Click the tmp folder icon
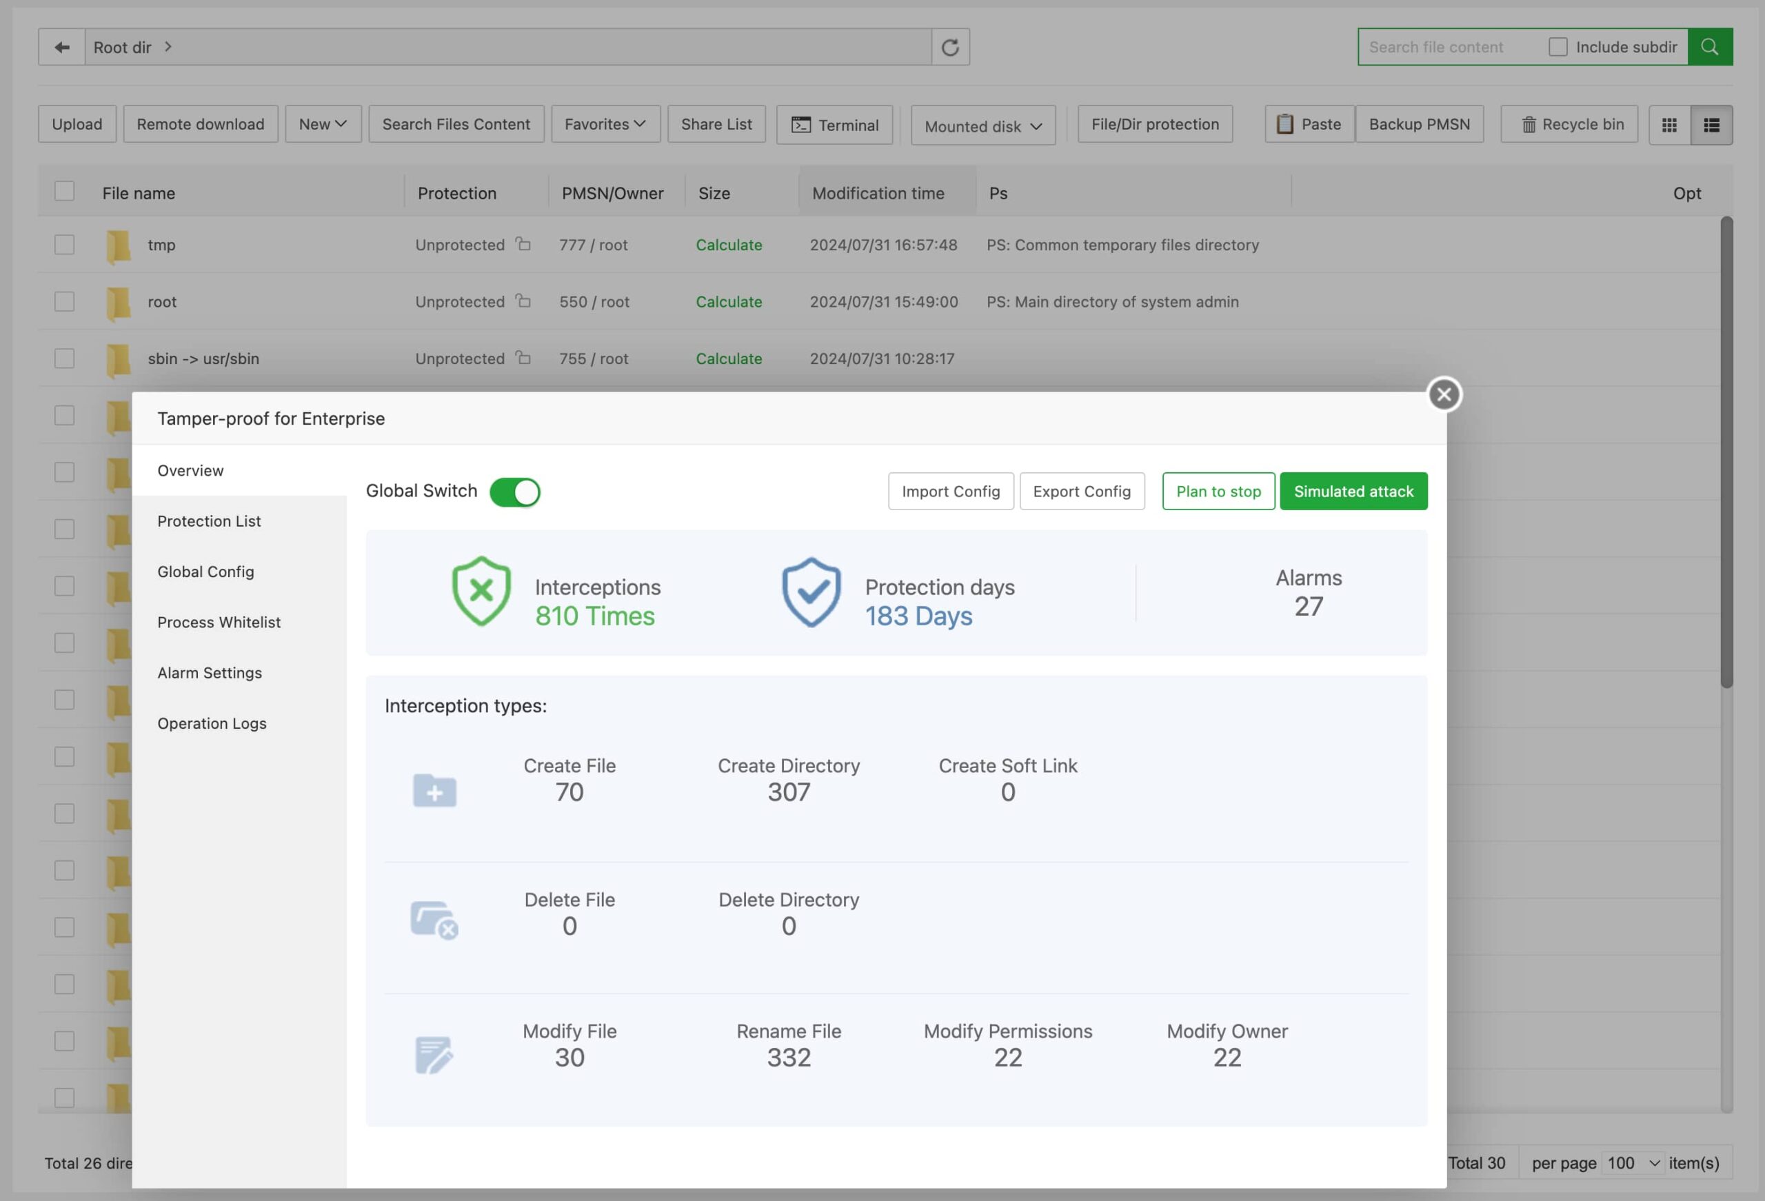Image resolution: width=1765 pixels, height=1201 pixels. point(118,245)
